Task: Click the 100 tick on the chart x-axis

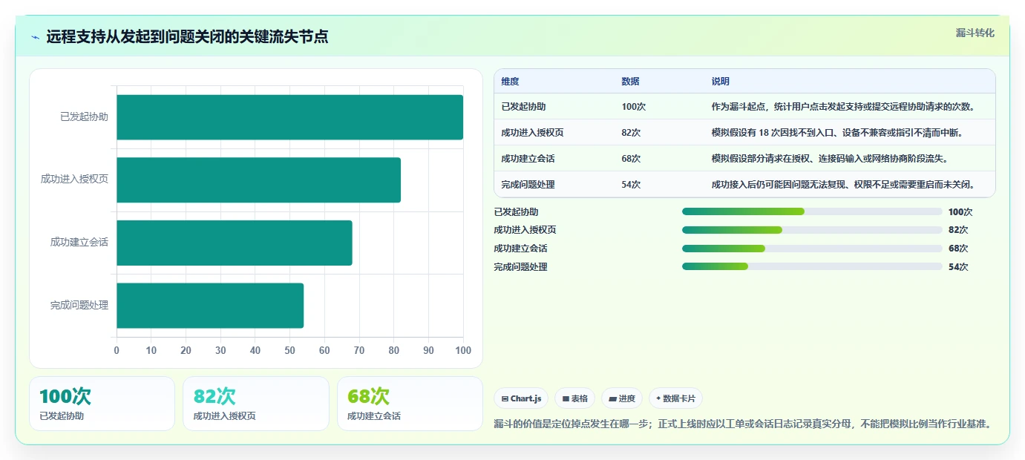Action: pos(463,350)
